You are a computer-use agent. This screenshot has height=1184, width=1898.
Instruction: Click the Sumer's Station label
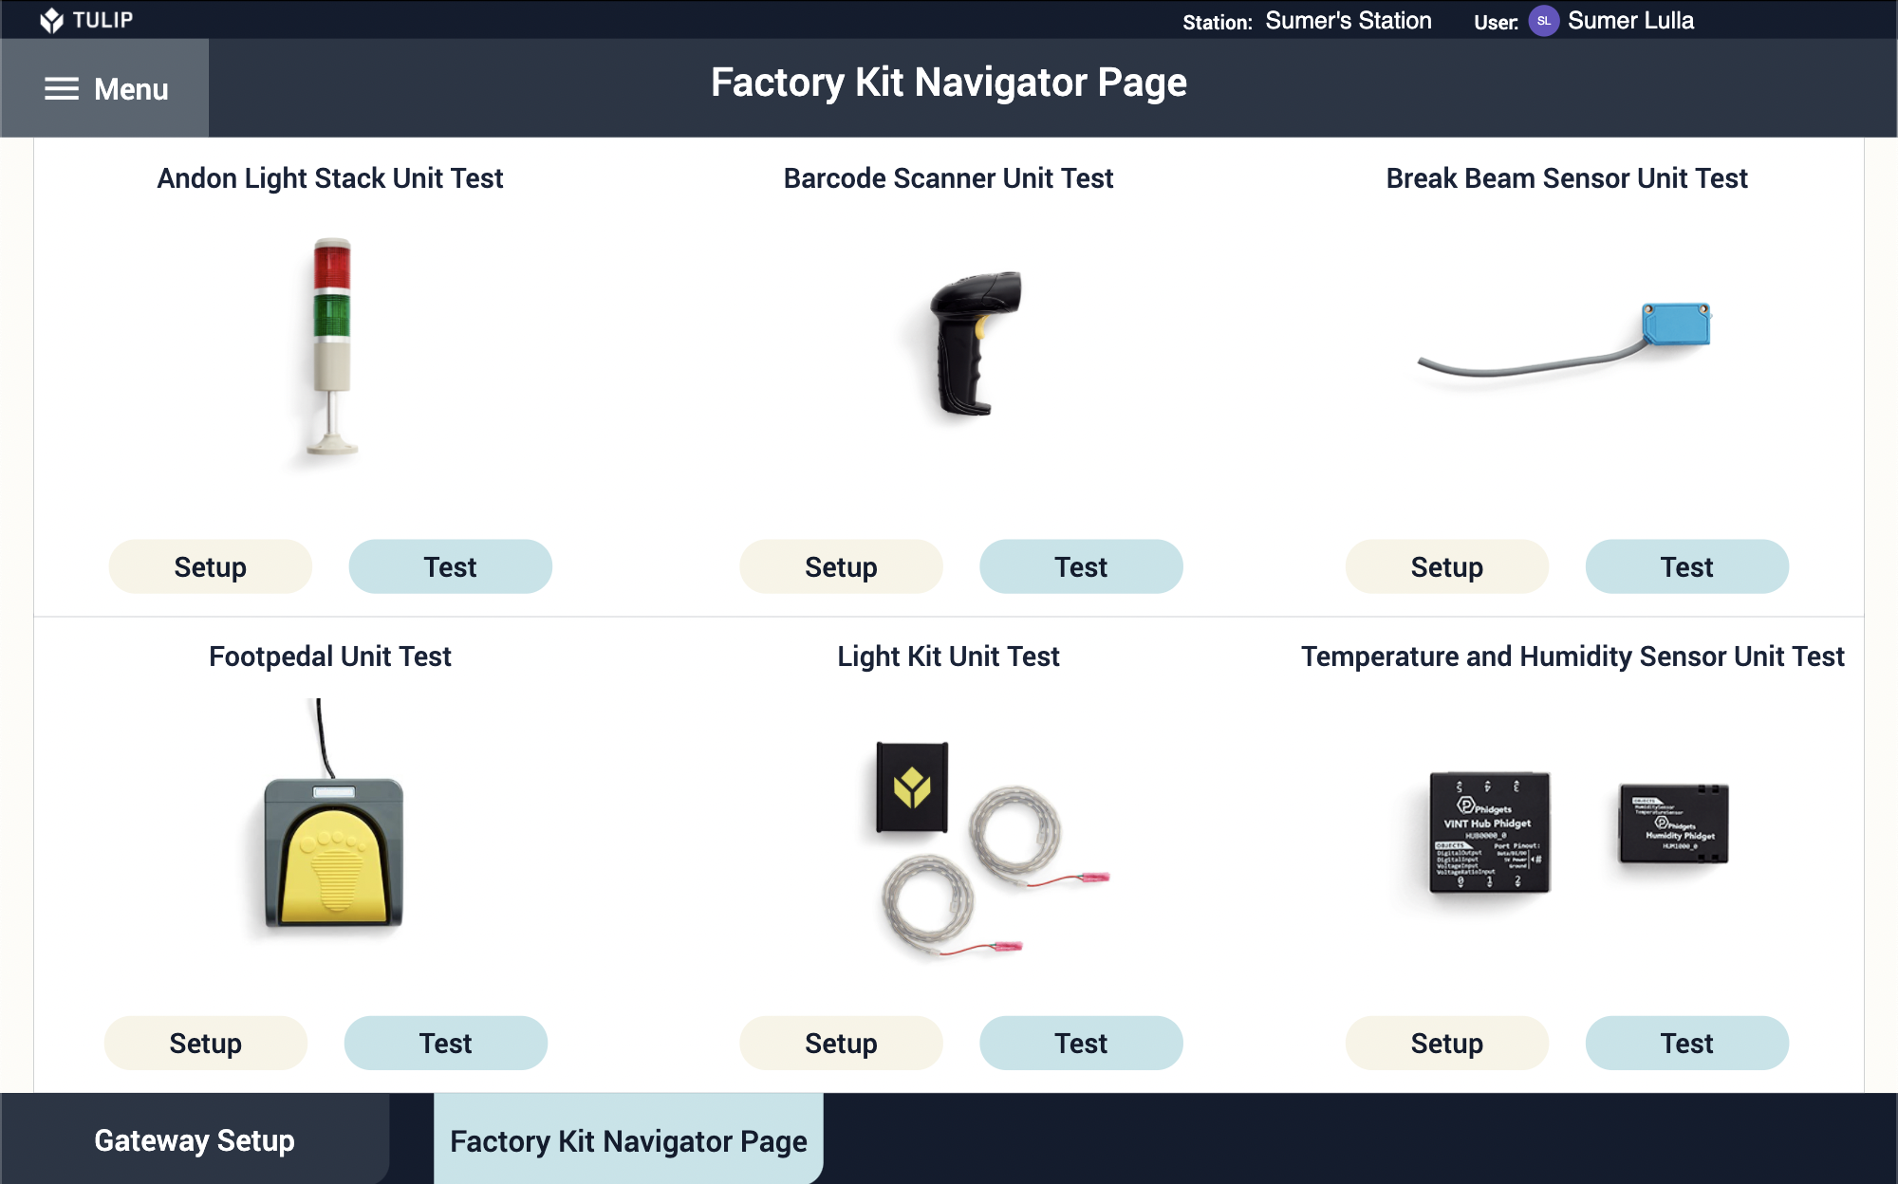pos(1349,21)
